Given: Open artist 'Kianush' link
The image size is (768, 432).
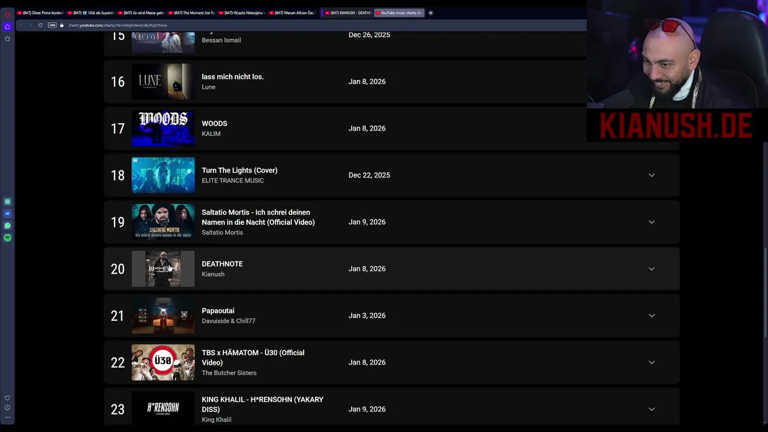Looking at the screenshot, I should pyautogui.click(x=213, y=274).
